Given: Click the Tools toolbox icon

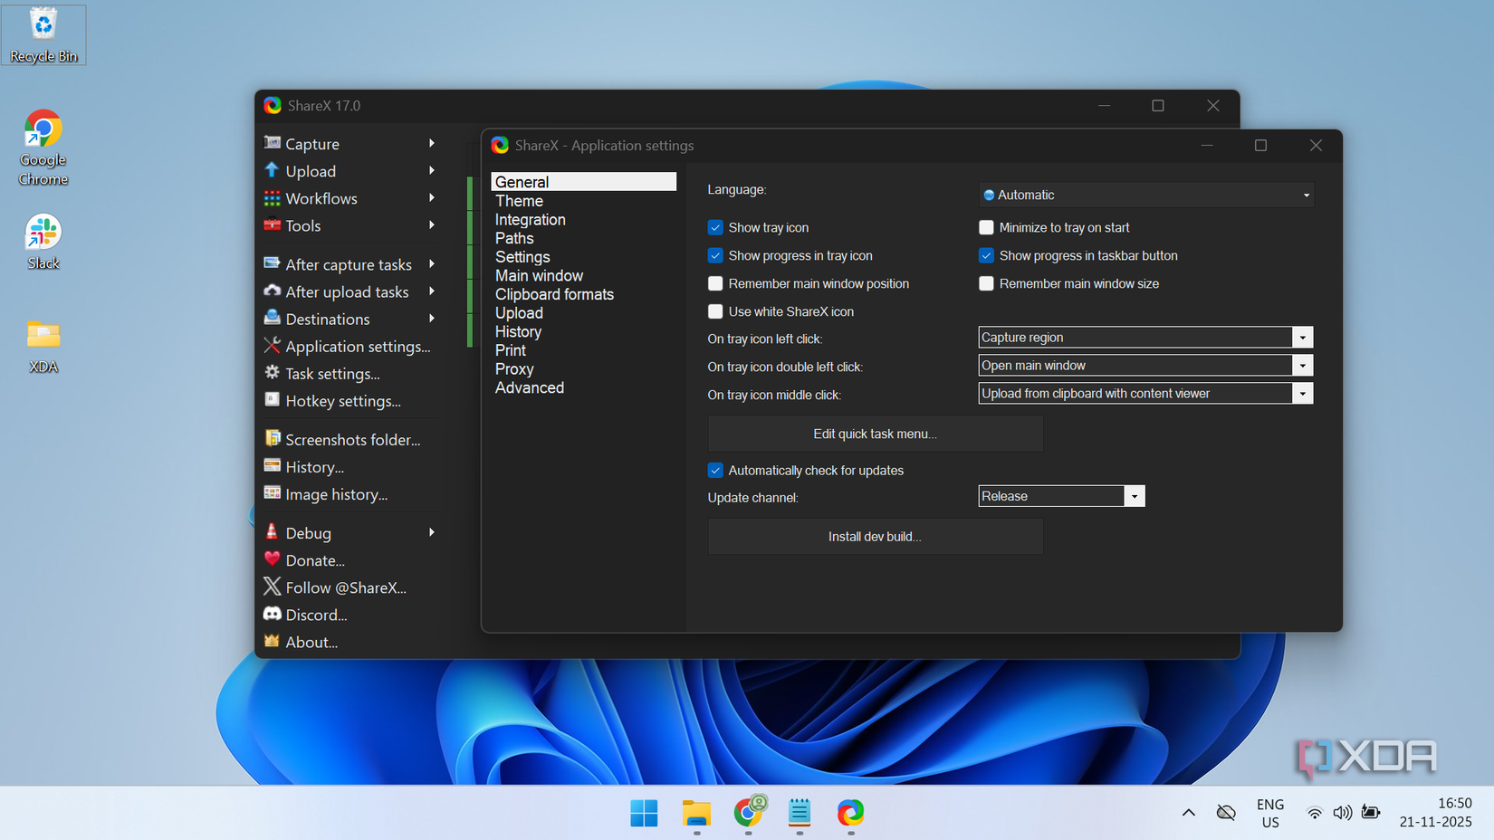Looking at the screenshot, I should tap(272, 224).
